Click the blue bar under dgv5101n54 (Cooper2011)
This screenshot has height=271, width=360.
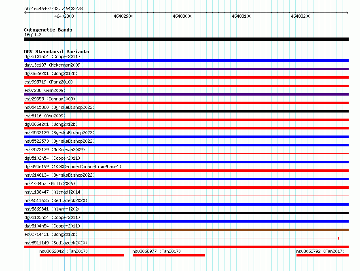click(186, 60)
